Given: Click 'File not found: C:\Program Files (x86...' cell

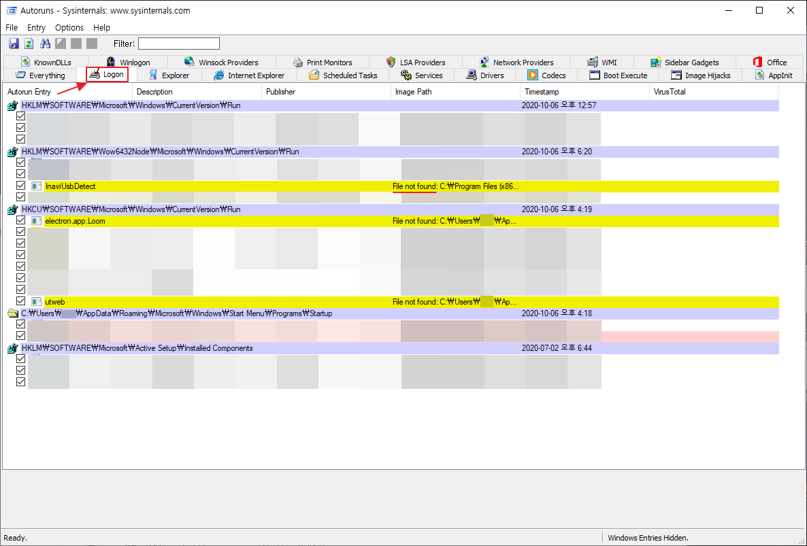Looking at the screenshot, I should [x=455, y=186].
